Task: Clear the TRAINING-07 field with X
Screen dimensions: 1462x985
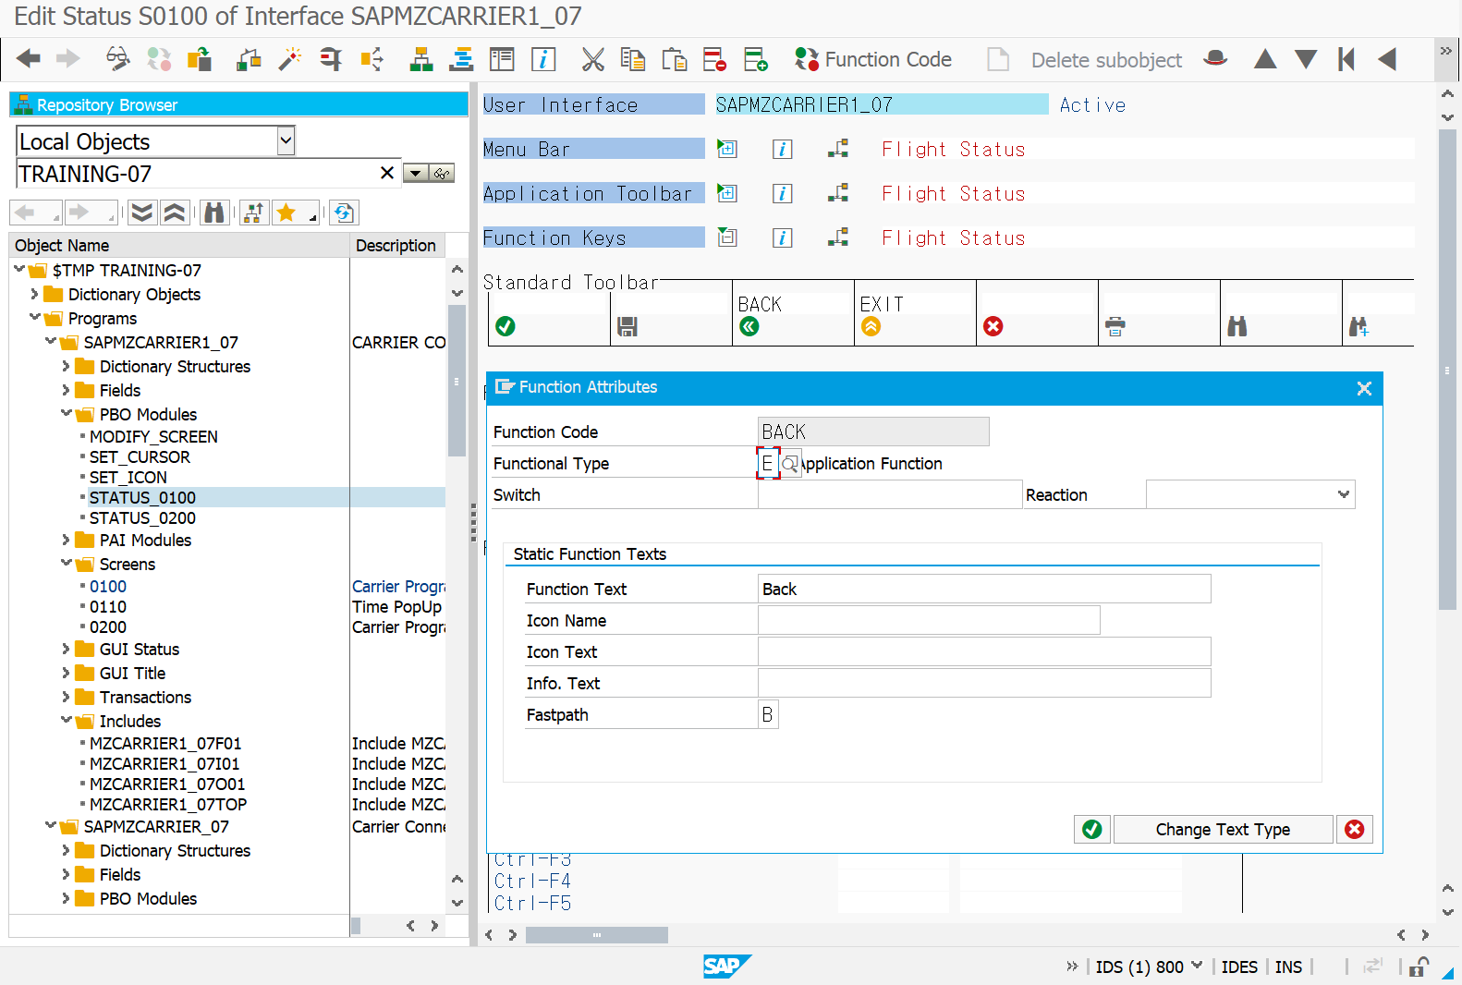Action: (387, 173)
